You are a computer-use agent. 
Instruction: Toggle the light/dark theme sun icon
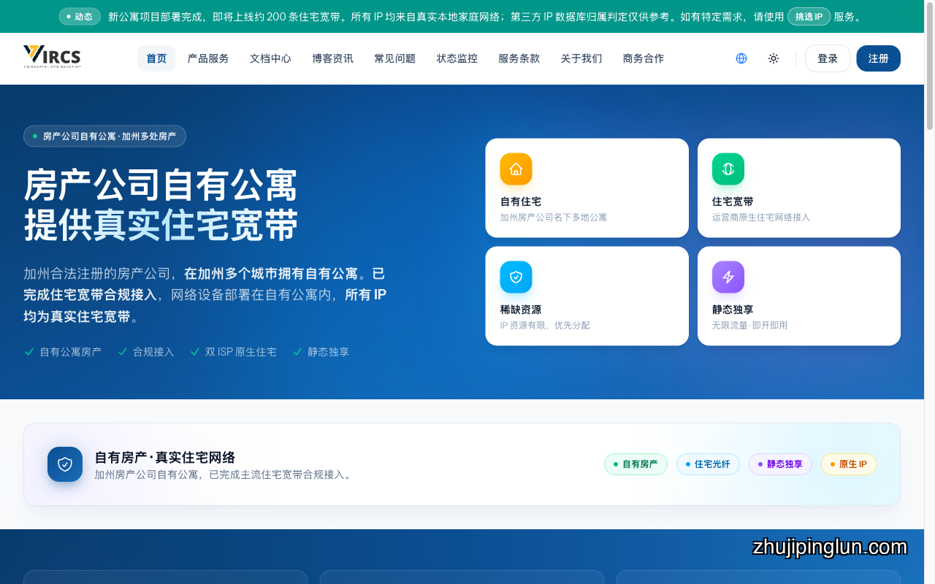774,58
